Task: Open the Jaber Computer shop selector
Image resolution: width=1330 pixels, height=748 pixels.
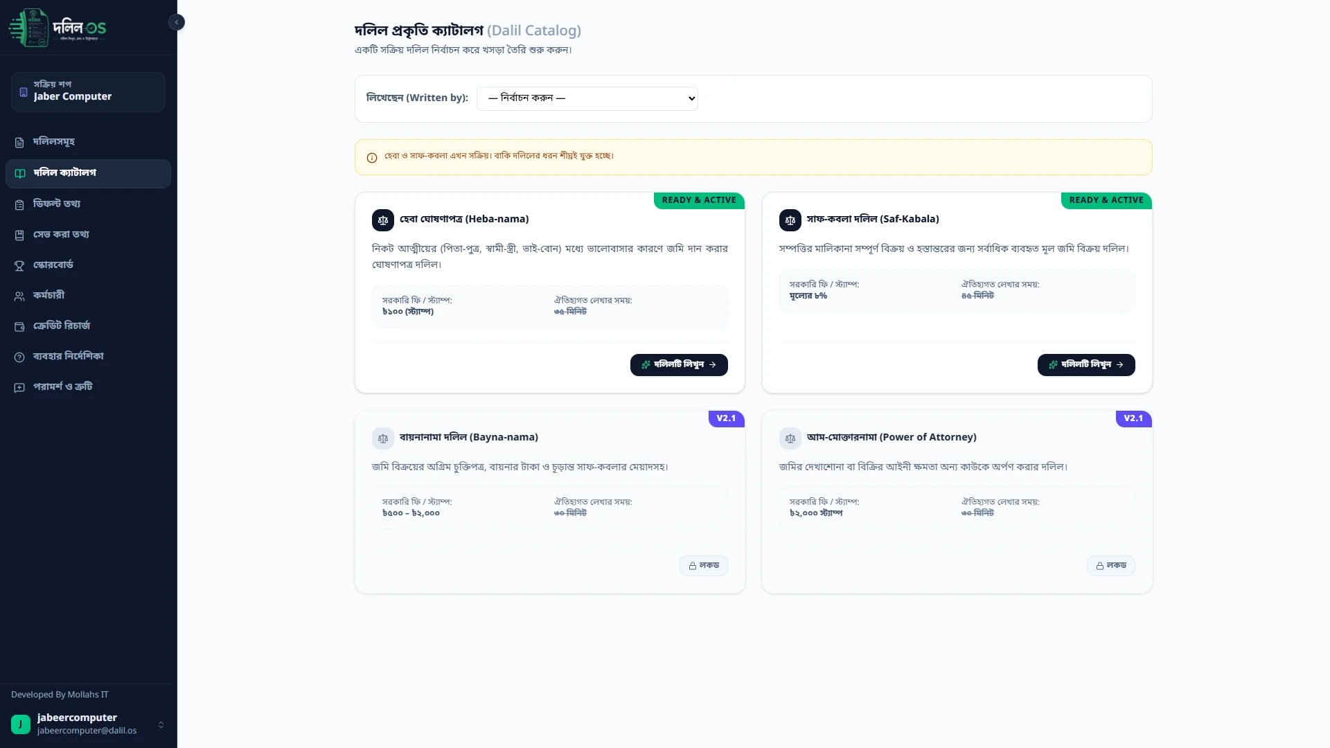Action: coord(88,91)
